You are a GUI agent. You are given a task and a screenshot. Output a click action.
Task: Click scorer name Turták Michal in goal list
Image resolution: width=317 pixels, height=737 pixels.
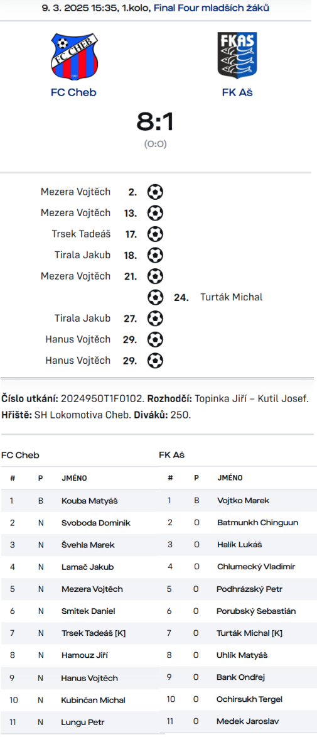[x=231, y=297]
